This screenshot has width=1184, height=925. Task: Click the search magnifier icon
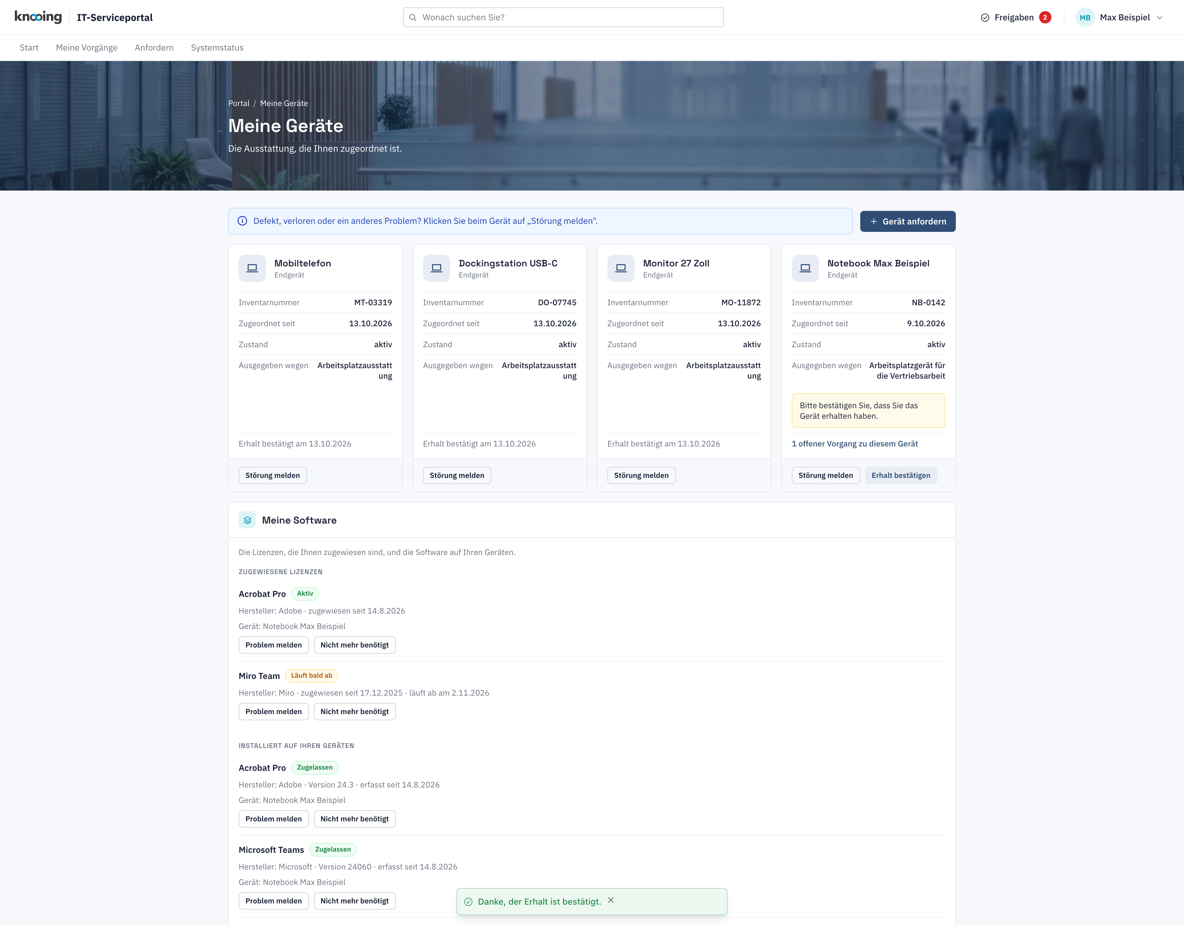pos(413,17)
